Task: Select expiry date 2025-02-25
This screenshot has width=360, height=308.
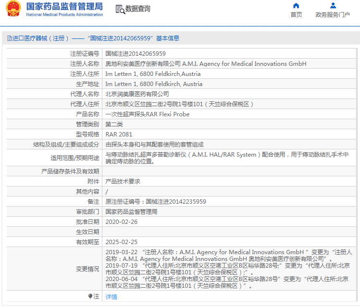Action: click(x=122, y=242)
